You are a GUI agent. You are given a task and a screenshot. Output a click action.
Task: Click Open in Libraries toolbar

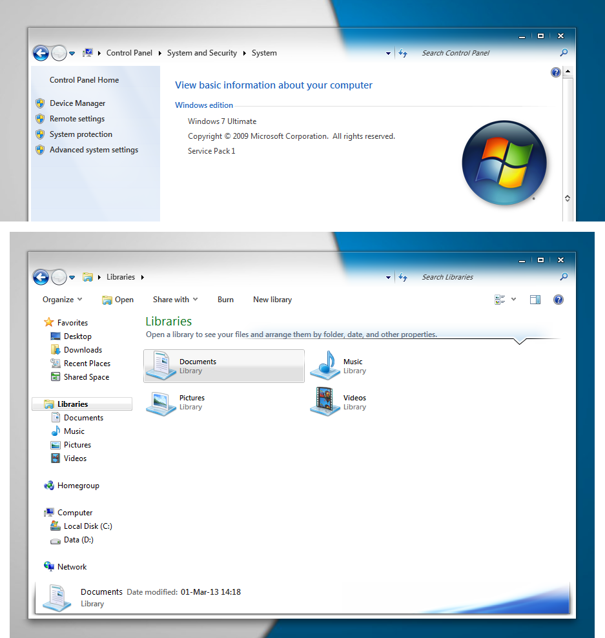pyautogui.click(x=118, y=300)
